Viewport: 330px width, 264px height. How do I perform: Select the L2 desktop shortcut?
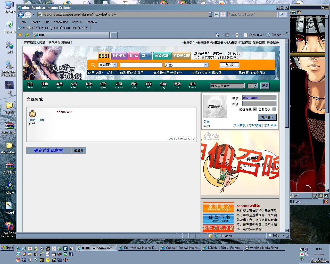[x=10, y=87]
